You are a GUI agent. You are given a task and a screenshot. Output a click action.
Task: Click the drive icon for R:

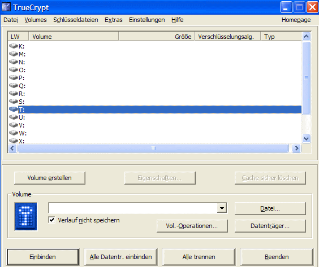(14, 94)
